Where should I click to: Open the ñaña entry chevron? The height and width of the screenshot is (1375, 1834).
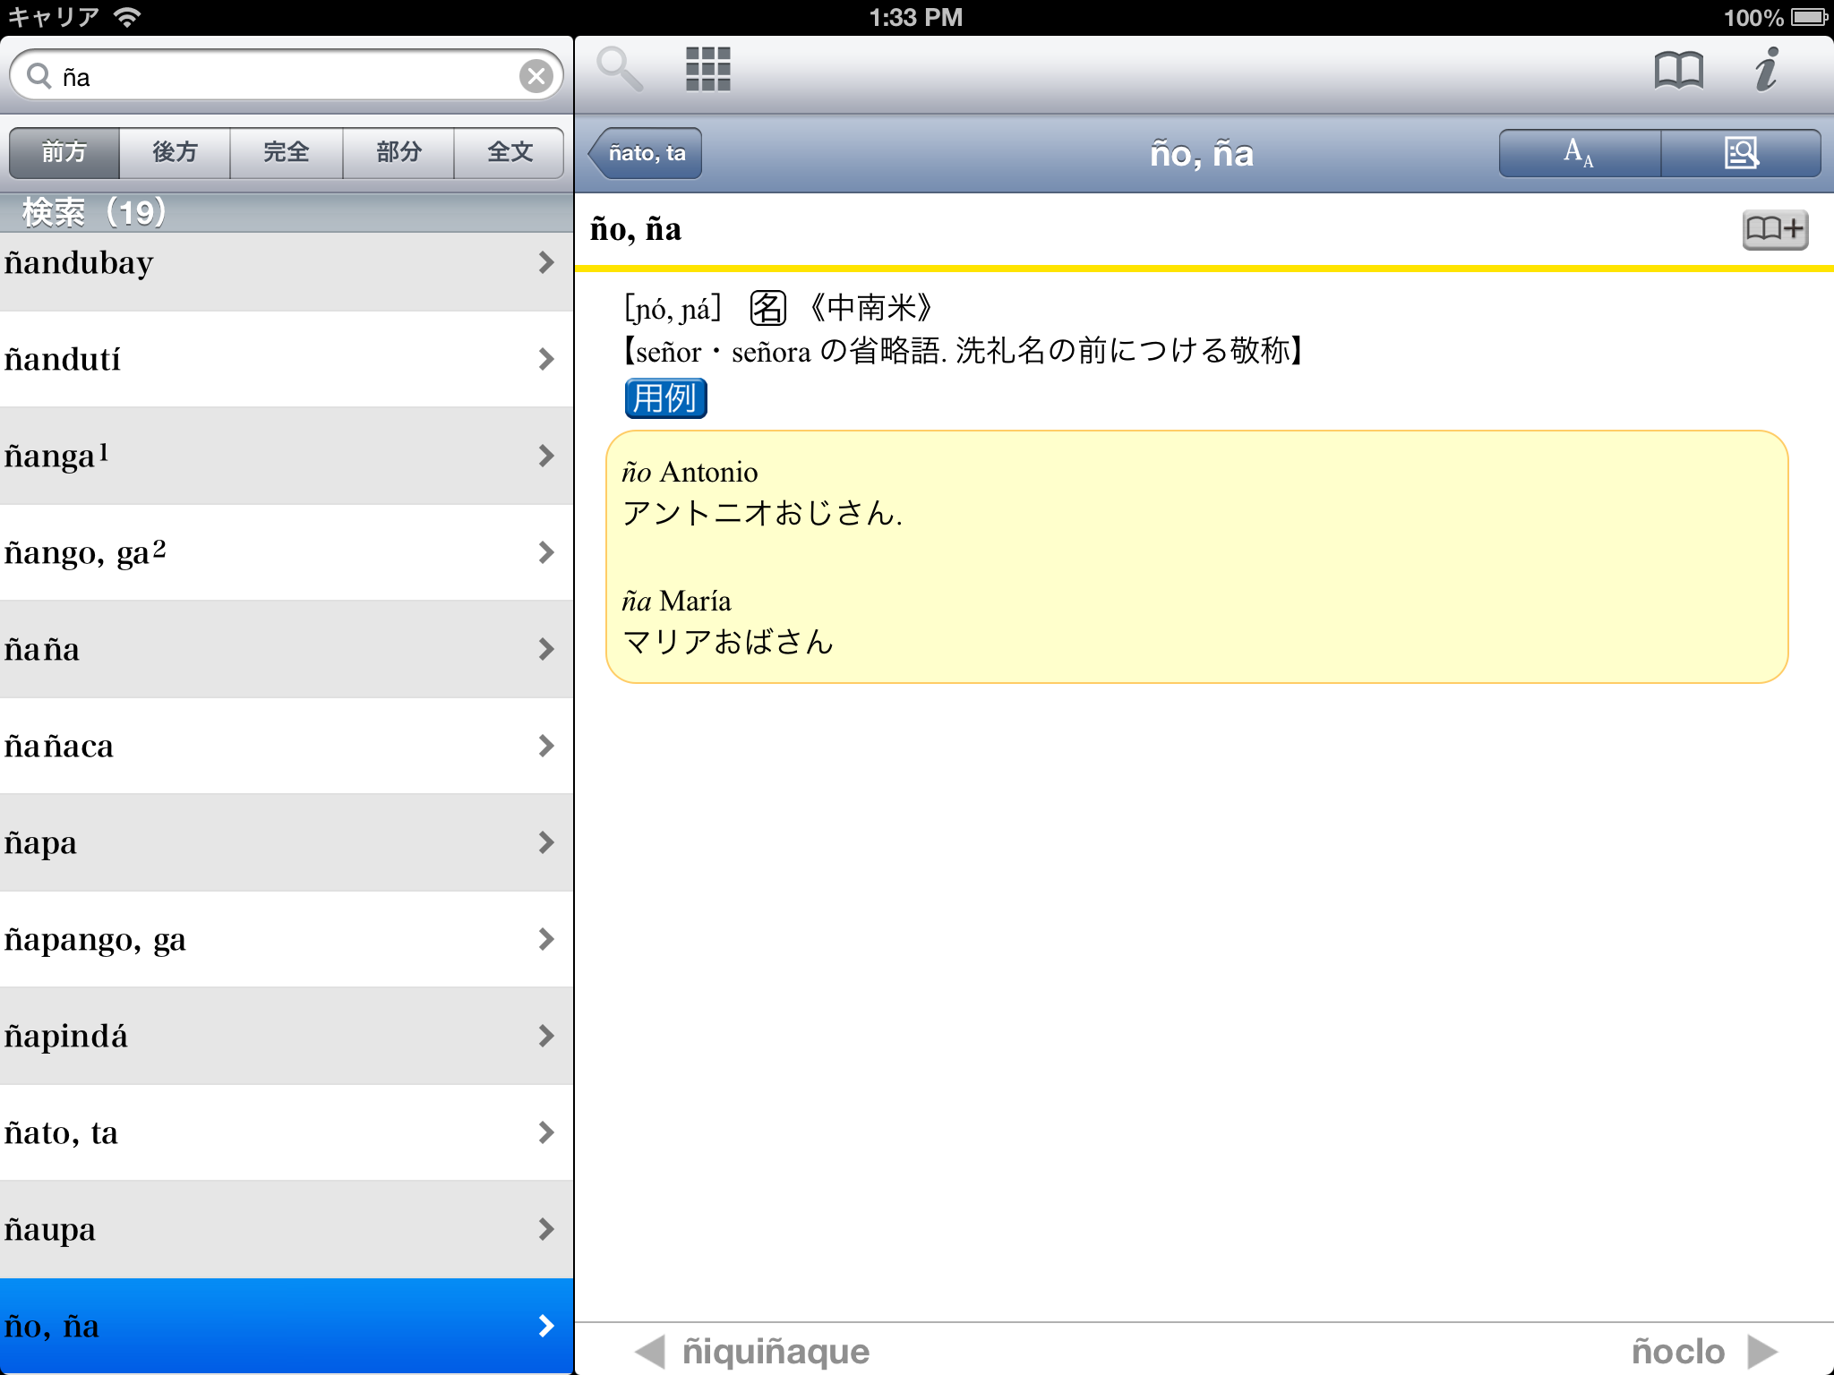pyautogui.click(x=546, y=649)
